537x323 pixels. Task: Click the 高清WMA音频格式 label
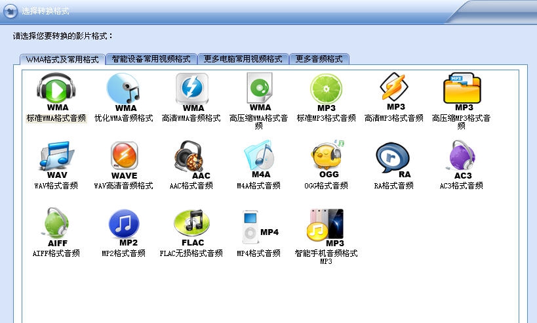(x=191, y=118)
